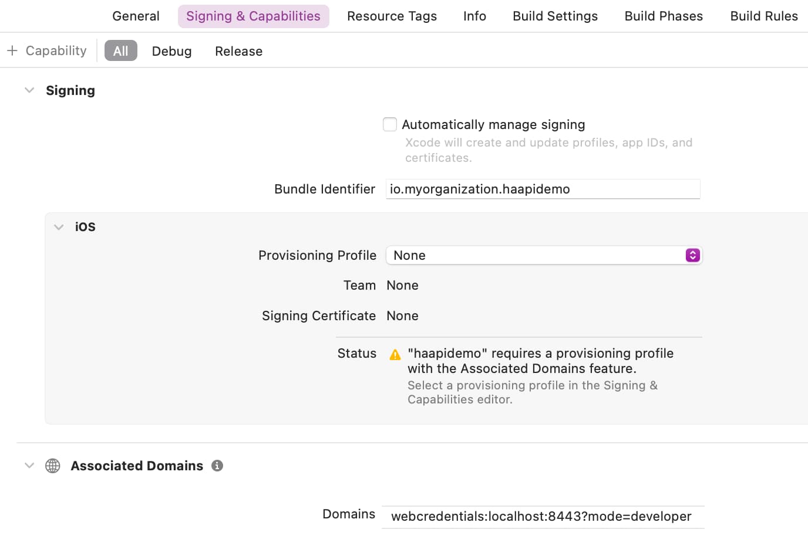Select the All configuration filter
The height and width of the screenshot is (536, 808).
point(121,50)
